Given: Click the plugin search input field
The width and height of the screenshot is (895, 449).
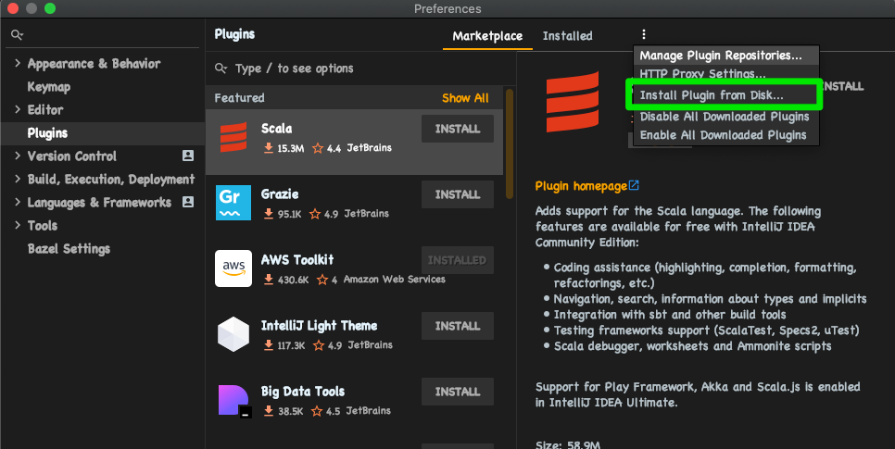Looking at the screenshot, I should (x=361, y=69).
